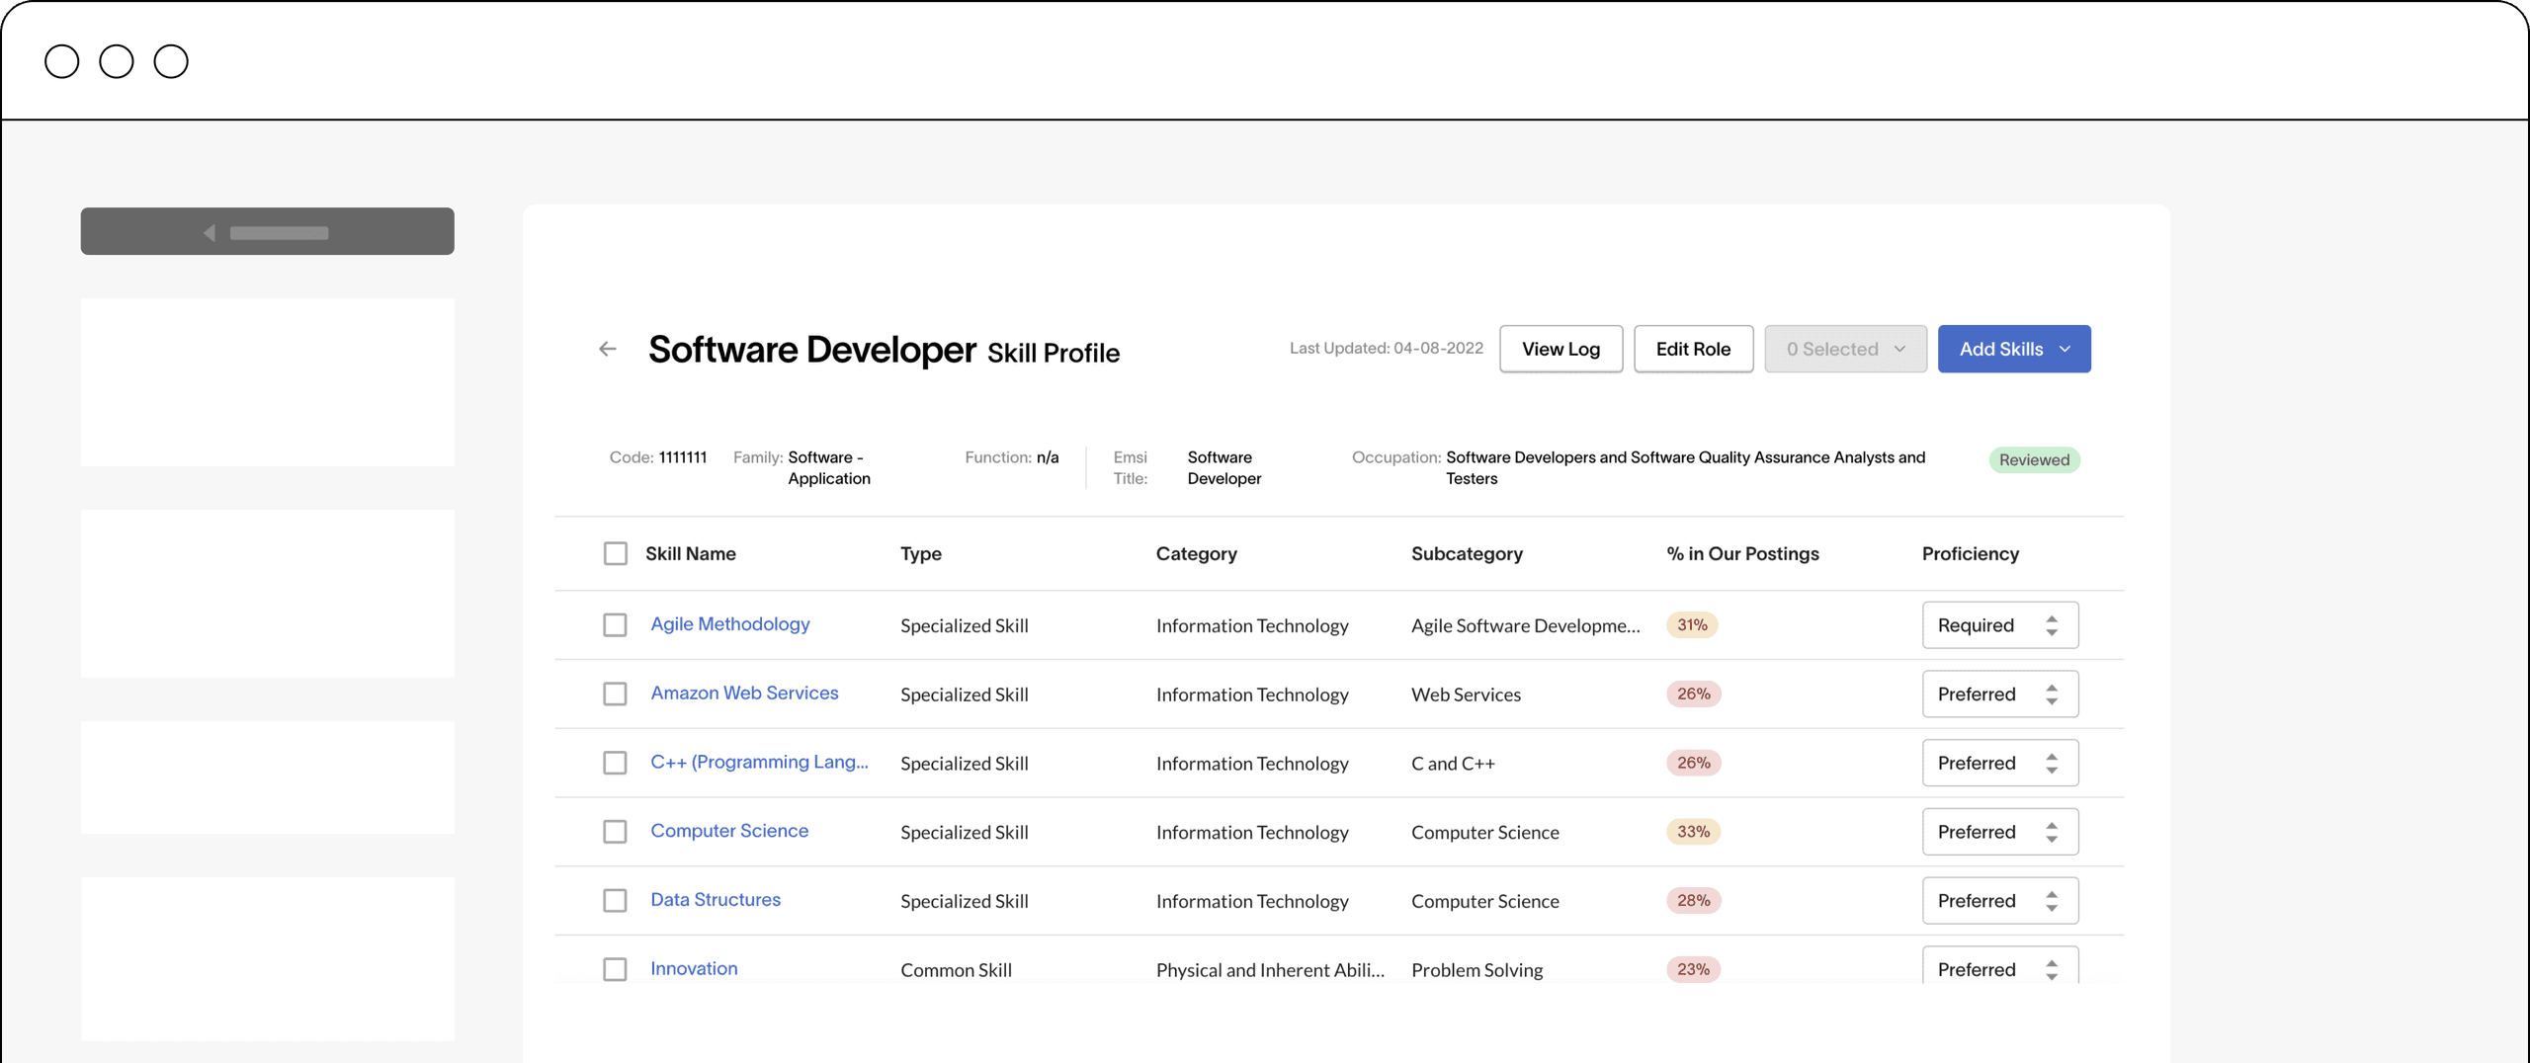This screenshot has width=2530, height=1063.
Task: Click the back arrow beside Software Developer
Action: click(x=608, y=349)
